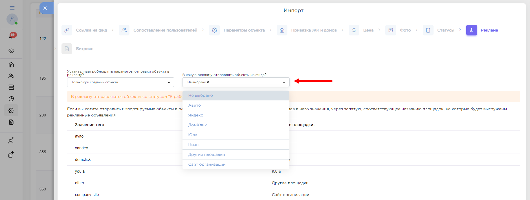Click the link icon for Ссылка на фид
The image size is (530, 200).
67,30
